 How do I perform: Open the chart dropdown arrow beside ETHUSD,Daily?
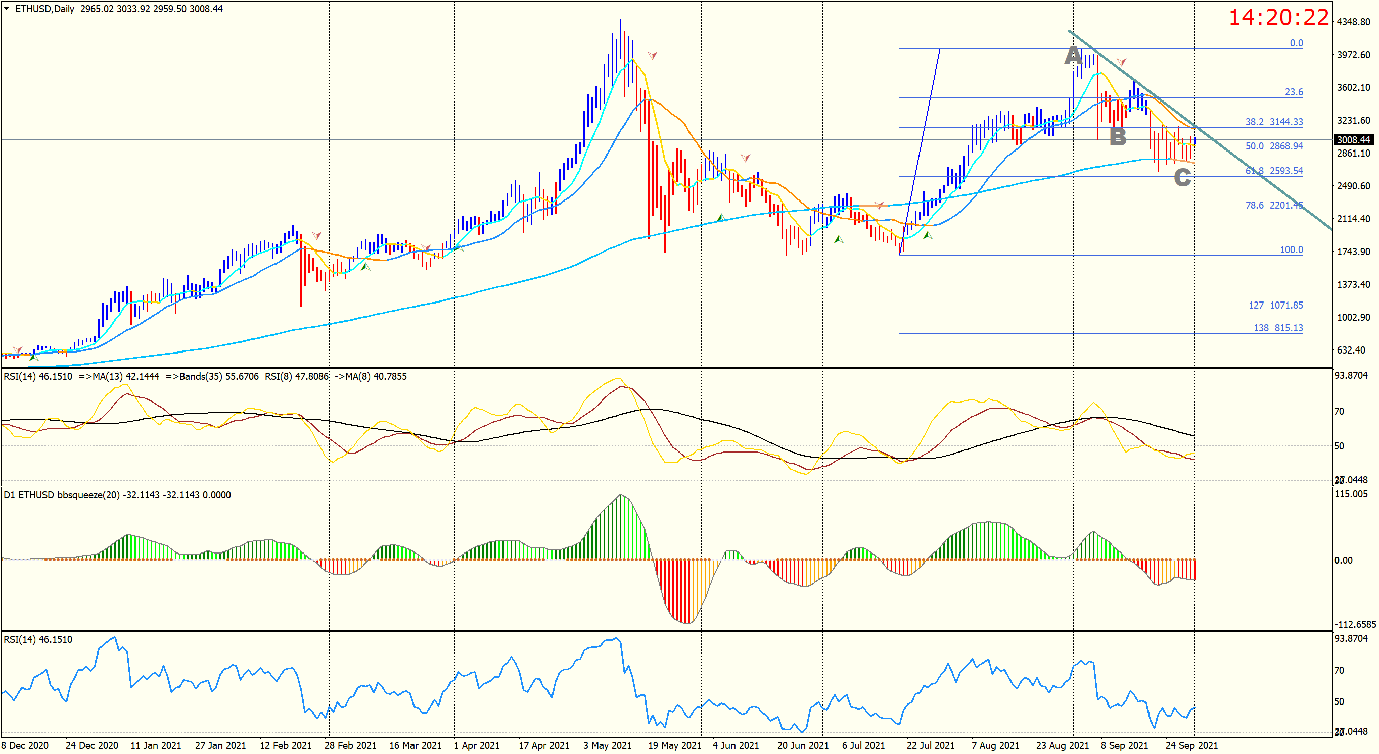[7, 8]
